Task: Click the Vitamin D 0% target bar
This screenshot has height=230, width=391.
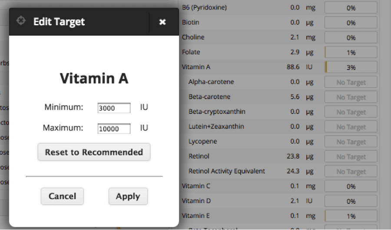Action: [x=351, y=201]
